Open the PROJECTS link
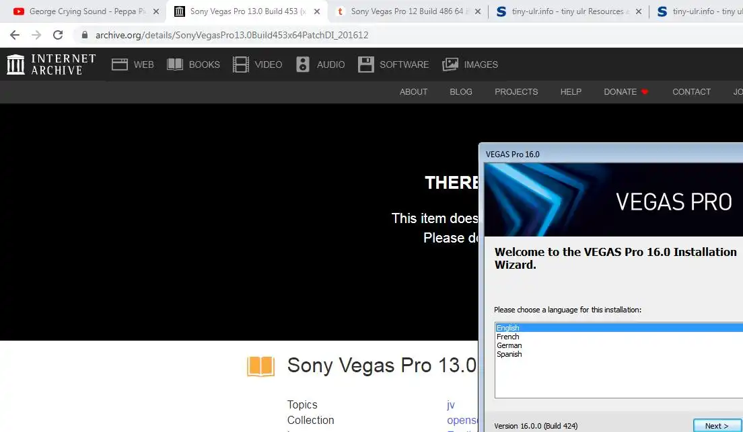The image size is (743, 432). [516, 92]
